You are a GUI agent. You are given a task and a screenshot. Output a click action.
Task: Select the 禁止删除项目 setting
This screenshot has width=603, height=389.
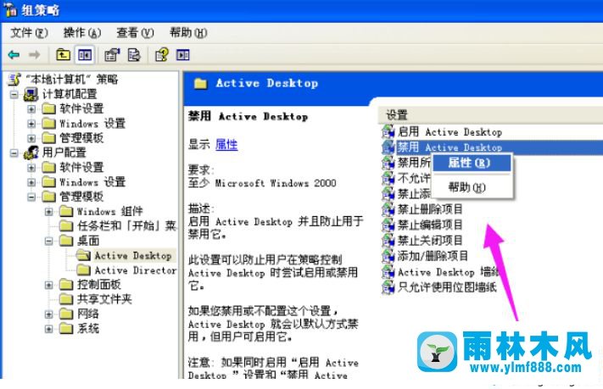pos(429,209)
